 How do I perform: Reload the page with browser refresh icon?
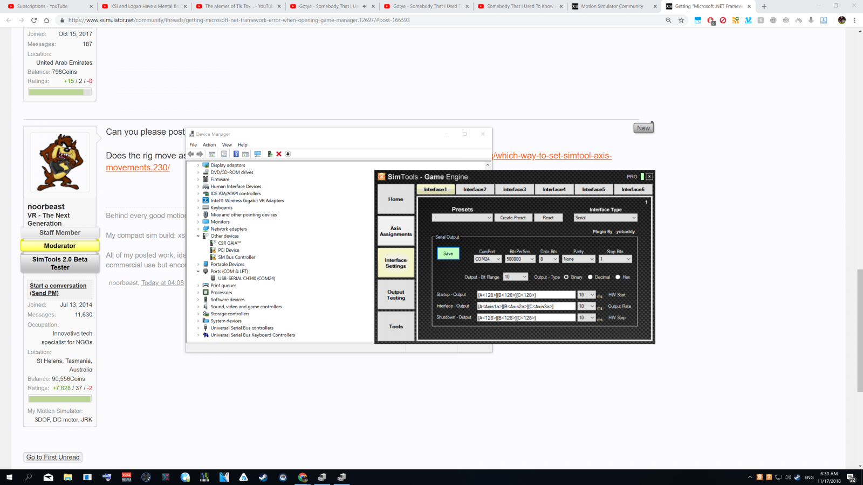click(34, 20)
